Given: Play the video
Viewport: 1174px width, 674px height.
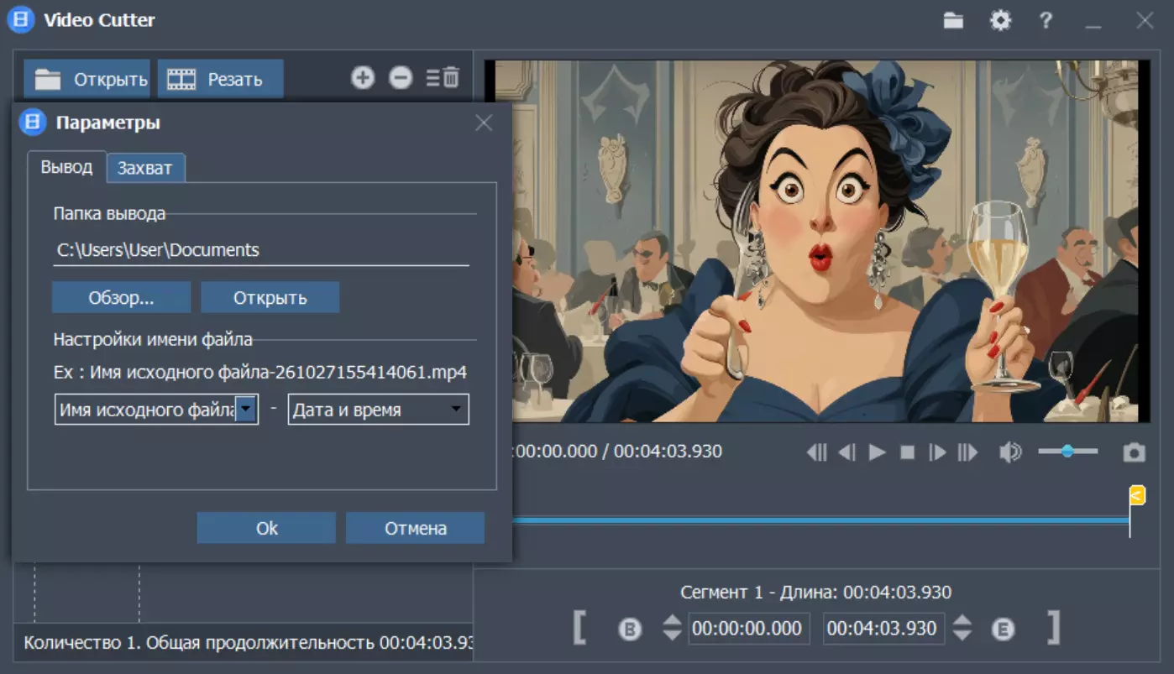Looking at the screenshot, I should point(878,452).
